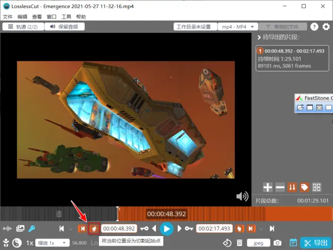The width and height of the screenshot is (333, 250).
Task: Open the Tools (工具) menu
Action: 66,17
